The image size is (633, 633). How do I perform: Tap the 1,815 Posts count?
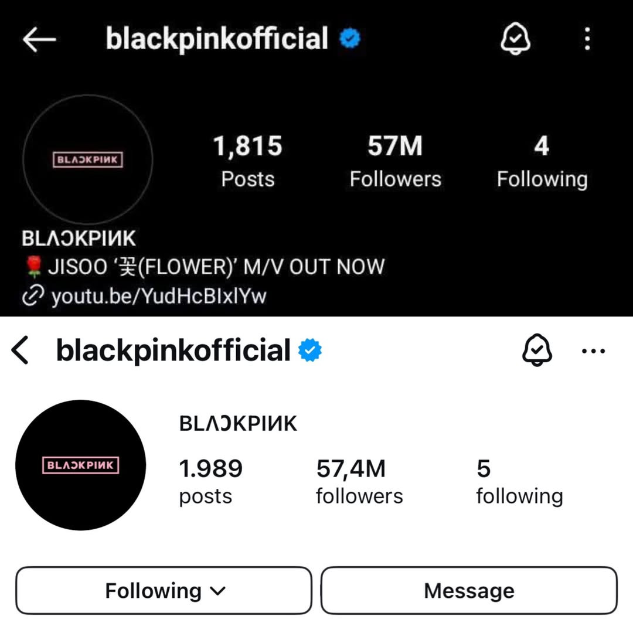click(247, 162)
